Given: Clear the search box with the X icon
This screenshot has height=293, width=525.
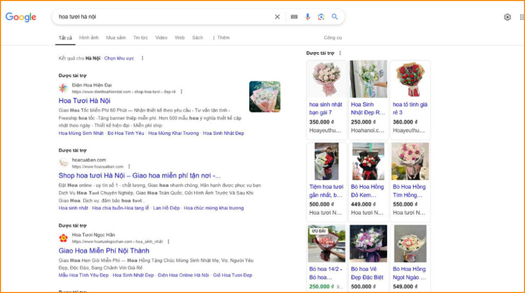Looking at the screenshot, I should coord(277,17).
